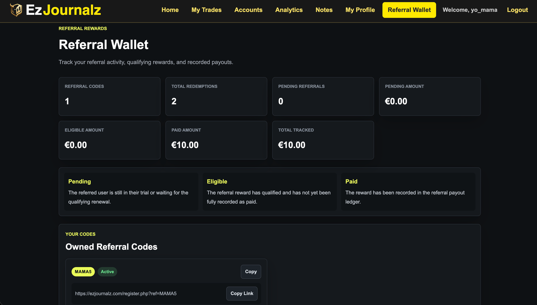Viewport: 537px width, 305px height.
Task: Switch to the Notes page
Action: coord(324,10)
